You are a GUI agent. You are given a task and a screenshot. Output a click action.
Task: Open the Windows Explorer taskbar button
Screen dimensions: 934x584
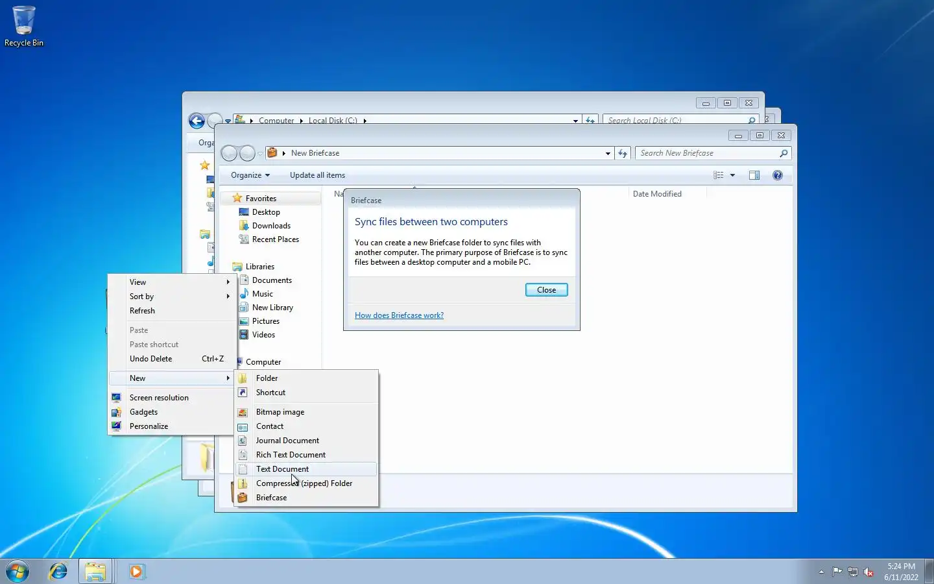click(x=95, y=572)
